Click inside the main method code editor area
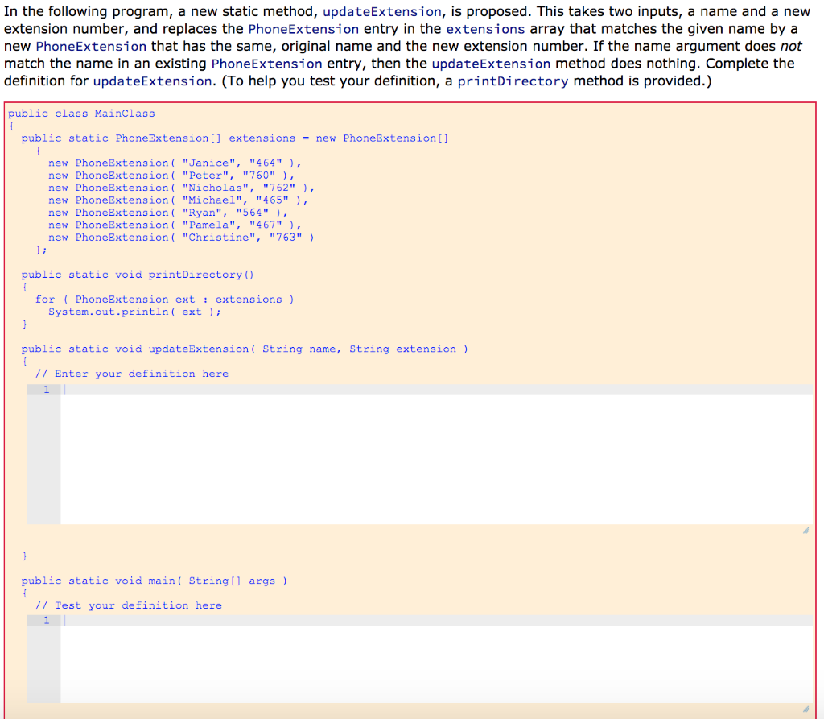The height and width of the screenshot is (719, 824). (x=402, y=660)
